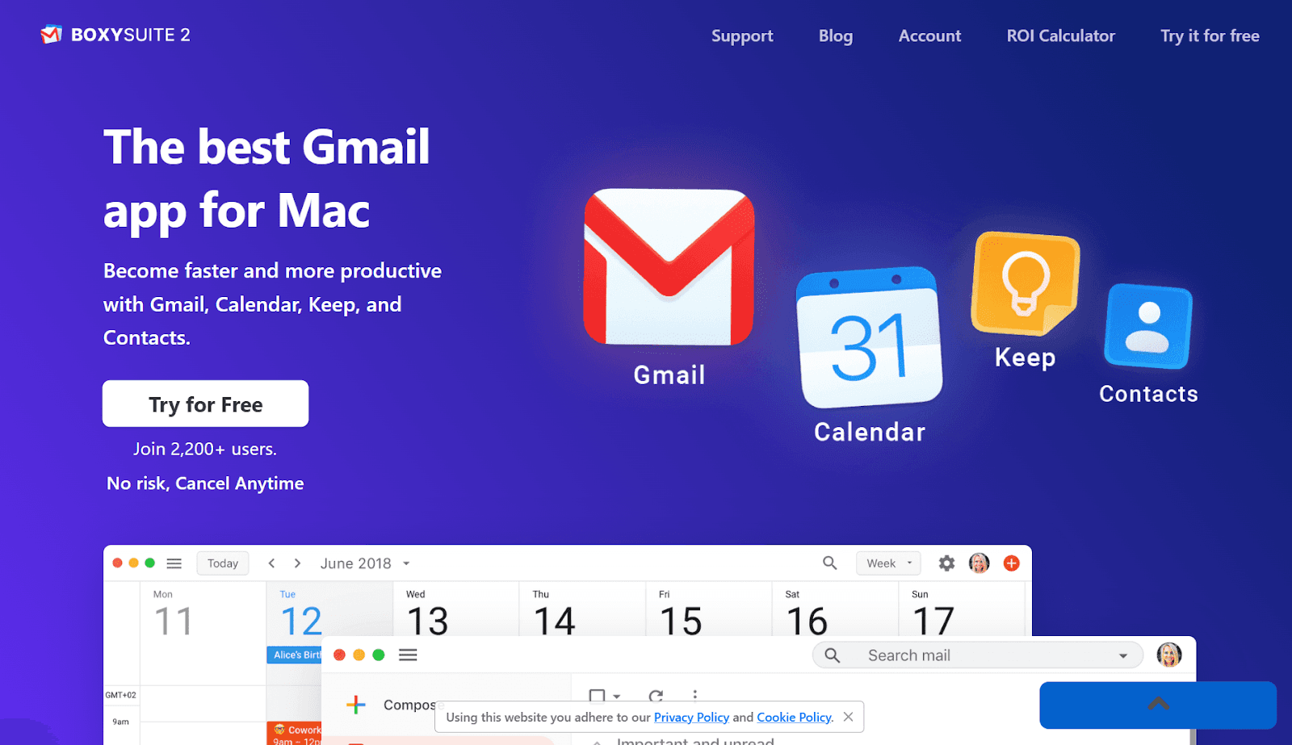The width and height of the screenshot is (1292, 745).
Task: Open the Cookie Policy link
Action: click(794, 717)
